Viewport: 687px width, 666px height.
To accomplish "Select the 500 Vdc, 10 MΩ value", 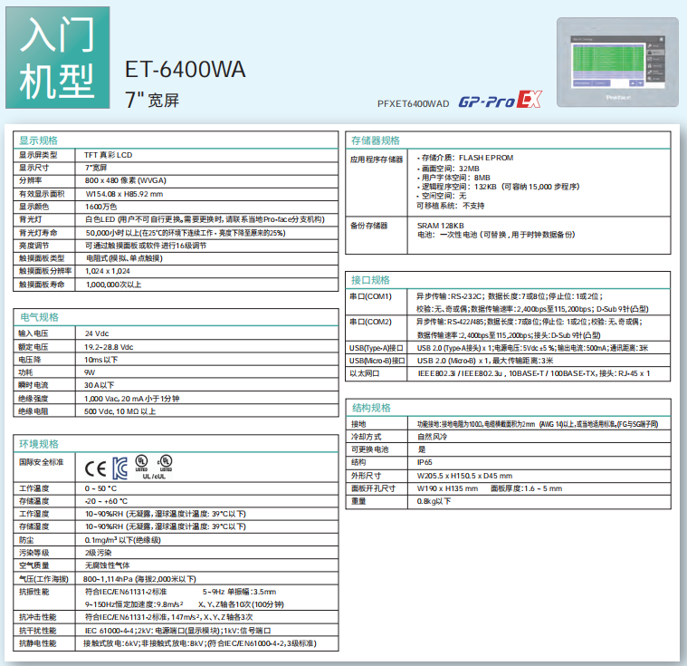I will pos(119,411).
